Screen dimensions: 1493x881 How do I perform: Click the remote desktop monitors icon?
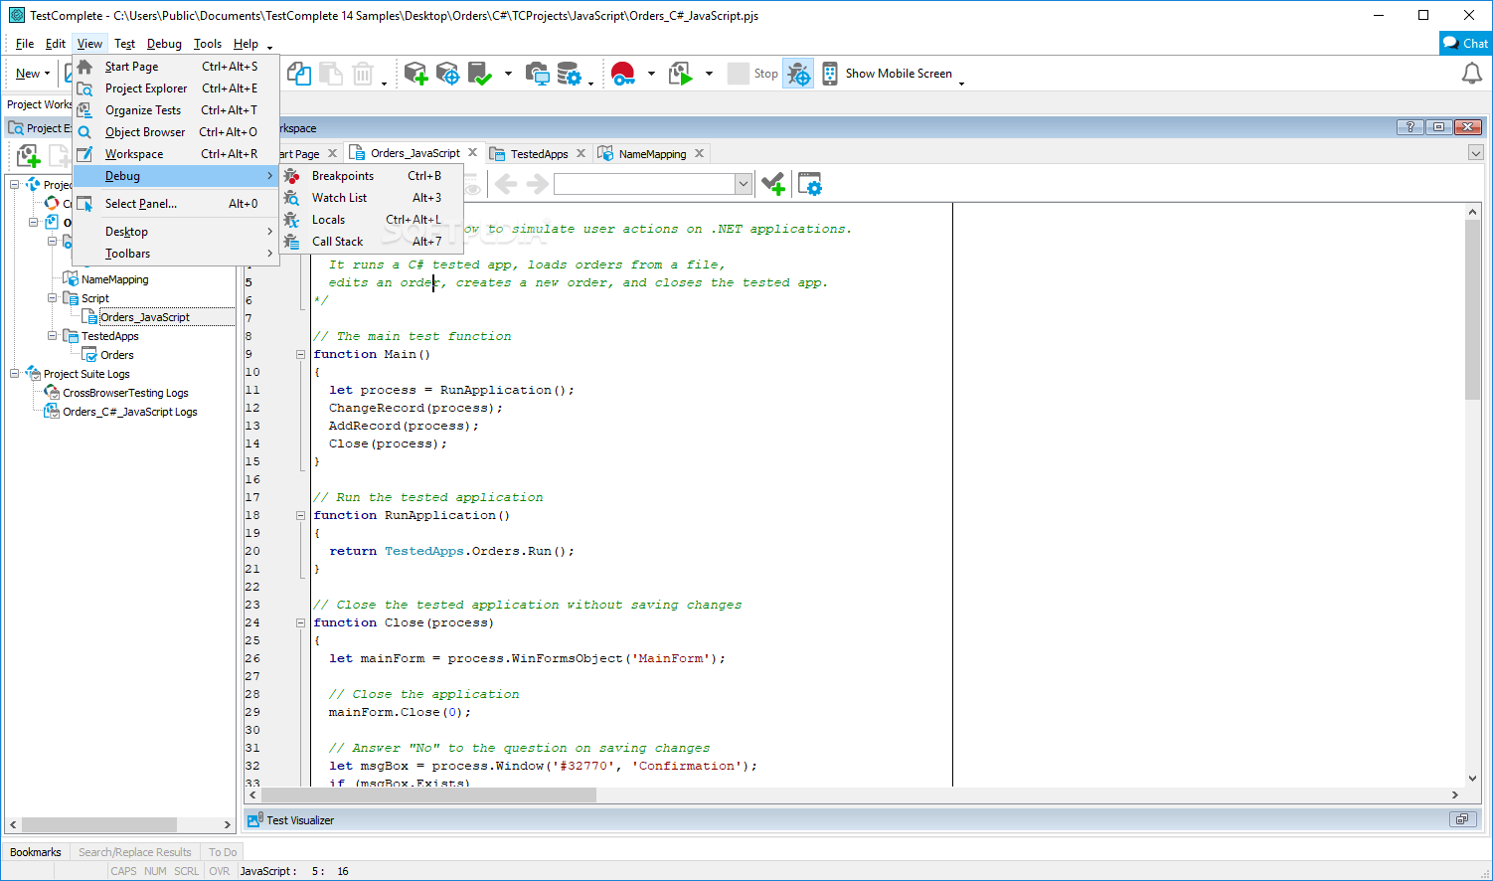[x=537, y=74]
